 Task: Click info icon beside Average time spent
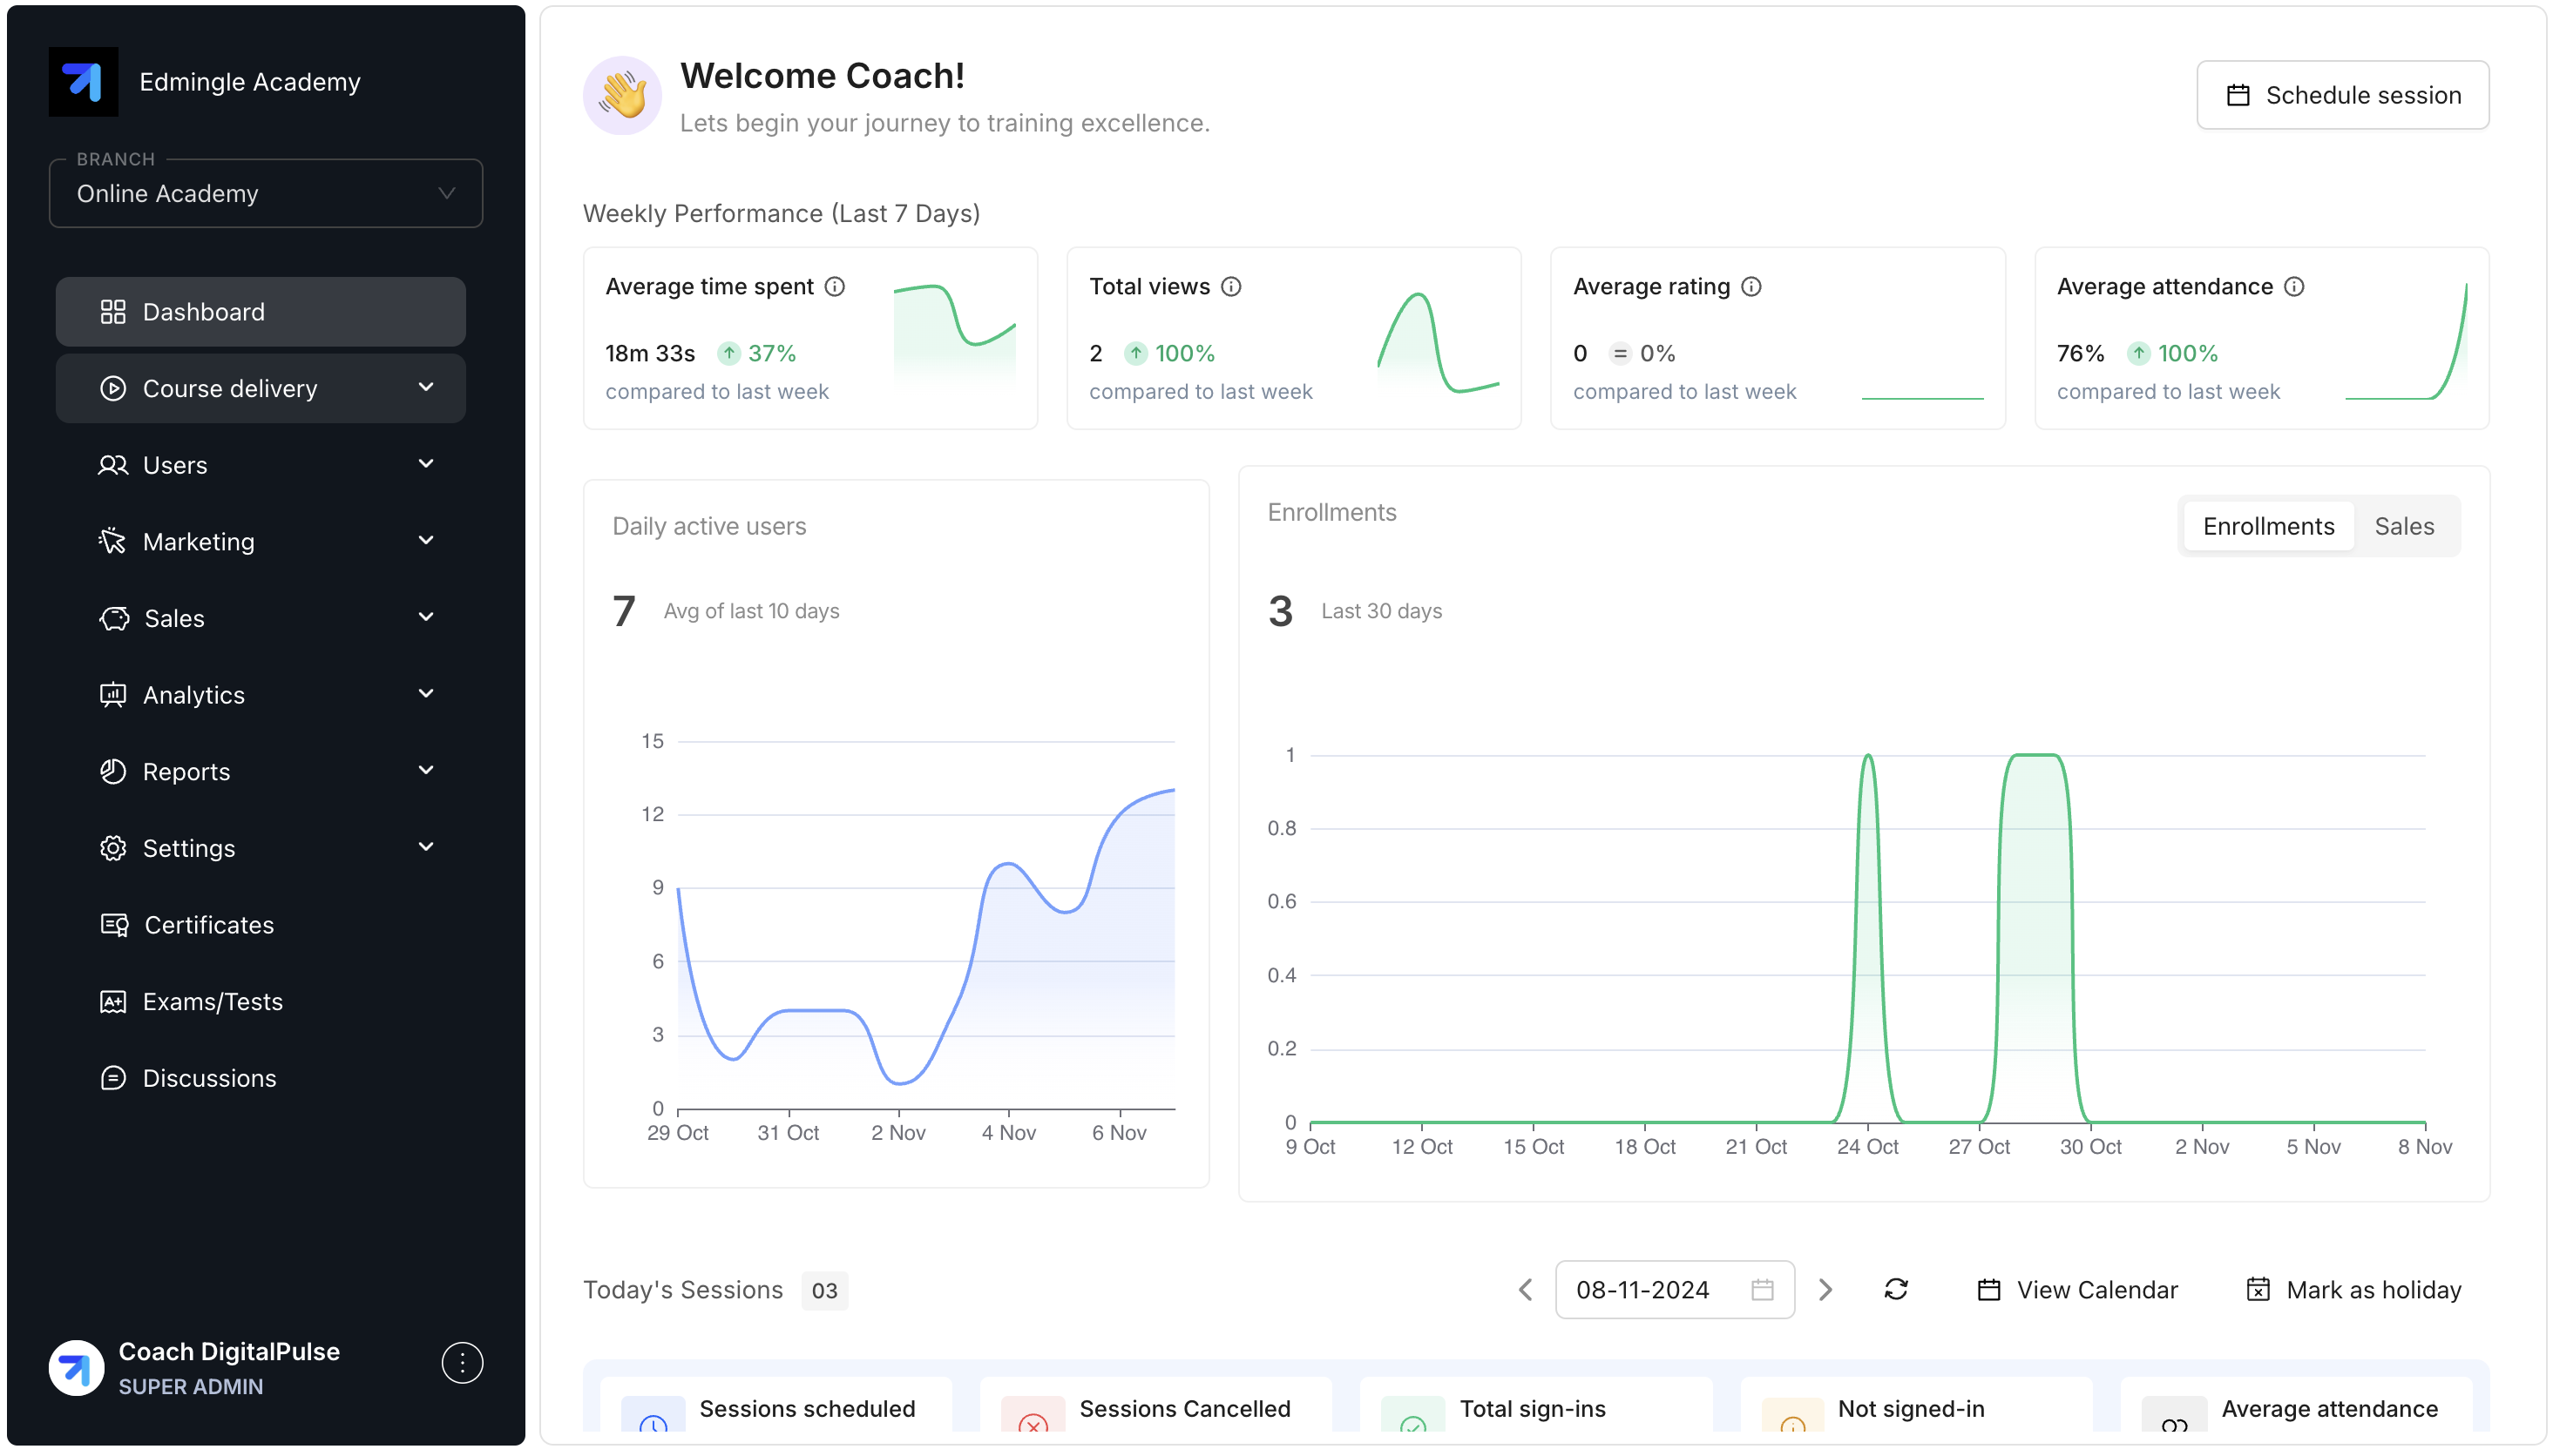coord(835,287)
